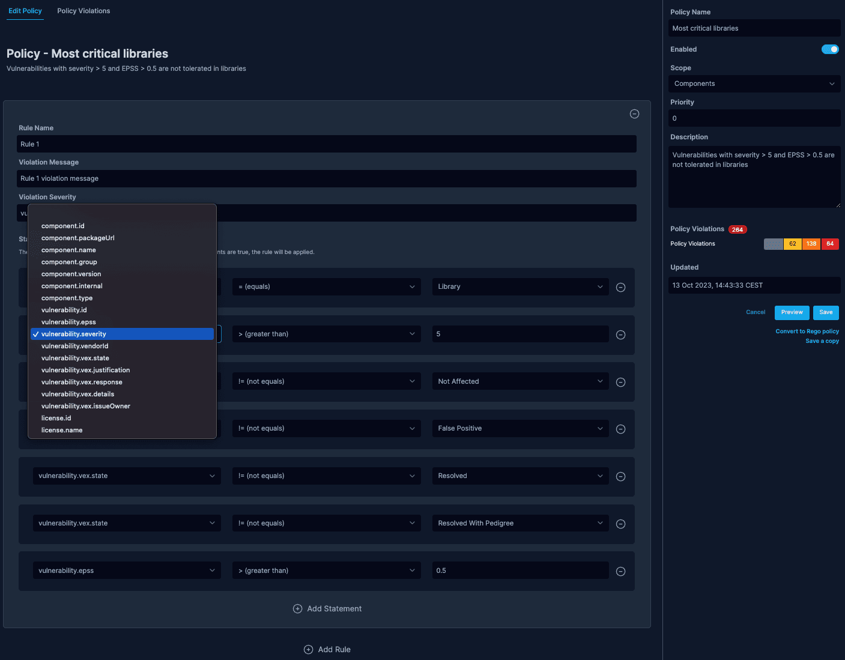The height and width of the screenshot is (660, 845).
Task: Click the orange 62 violations severity segment
Action: tap(792, 244)
